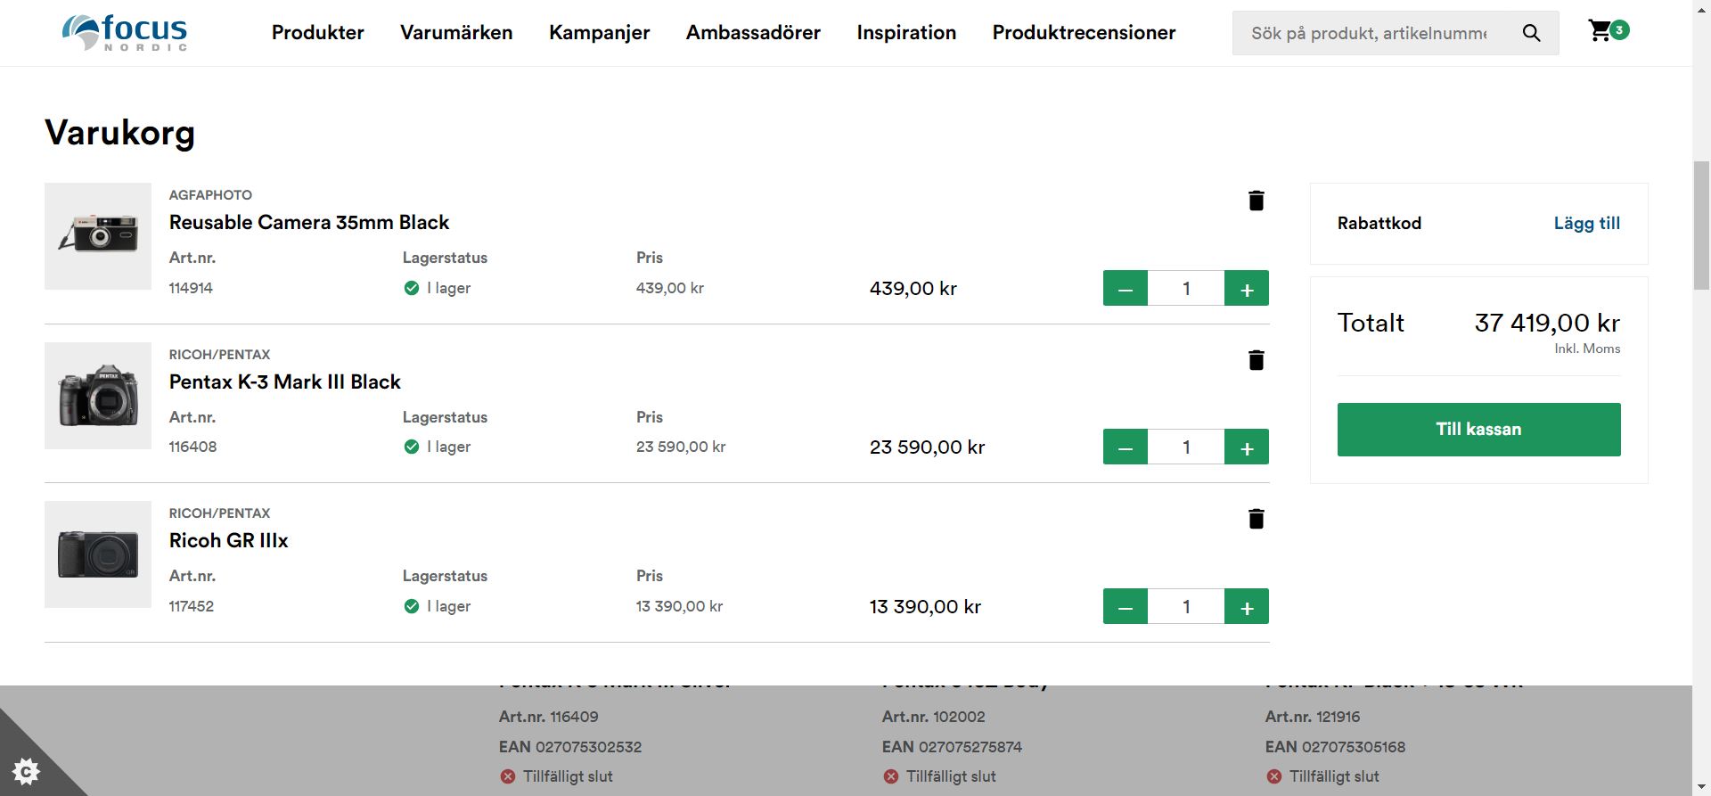The width and height of the screenshot is (1711, 796).
Task: Decrease quantity of Reusable Camera 35mm Black
Action: [x=1126, y=288]
